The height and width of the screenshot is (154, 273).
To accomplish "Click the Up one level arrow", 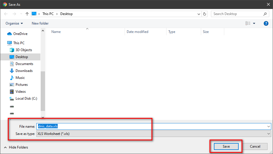I will point(27,14).
